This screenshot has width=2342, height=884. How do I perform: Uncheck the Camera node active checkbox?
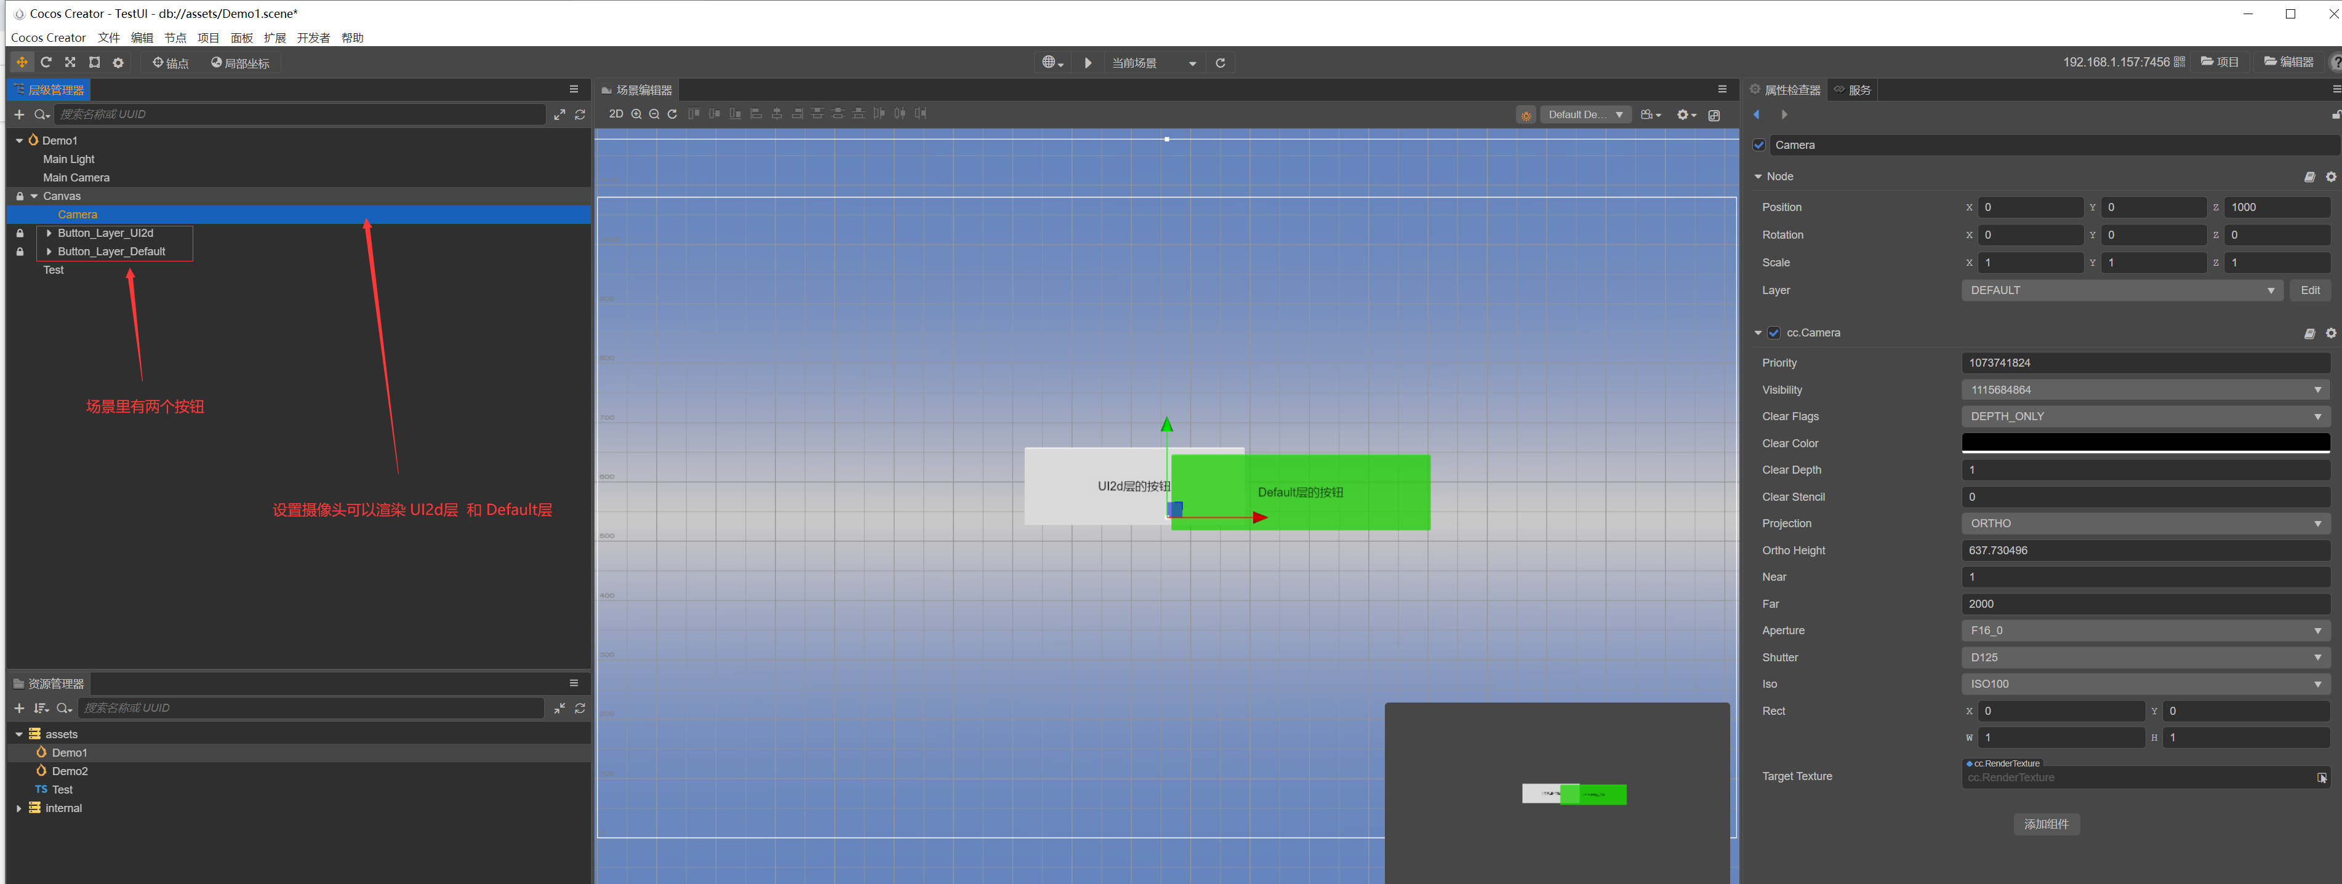point(1759,145)
